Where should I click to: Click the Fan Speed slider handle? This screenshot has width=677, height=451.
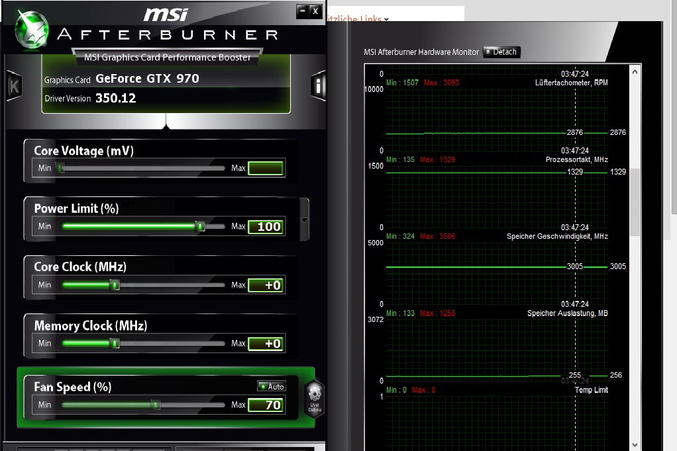pos(156,405)
